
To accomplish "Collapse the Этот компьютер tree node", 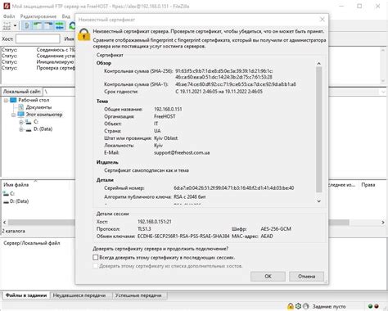I will [x=13, y=115].
